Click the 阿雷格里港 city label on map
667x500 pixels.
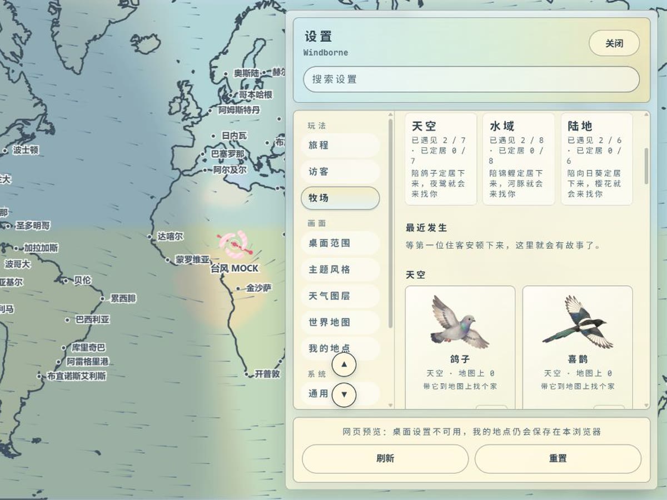coord(88,362)
